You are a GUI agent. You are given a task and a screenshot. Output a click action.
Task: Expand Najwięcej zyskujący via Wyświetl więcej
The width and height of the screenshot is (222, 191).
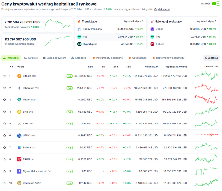[207, 21]
